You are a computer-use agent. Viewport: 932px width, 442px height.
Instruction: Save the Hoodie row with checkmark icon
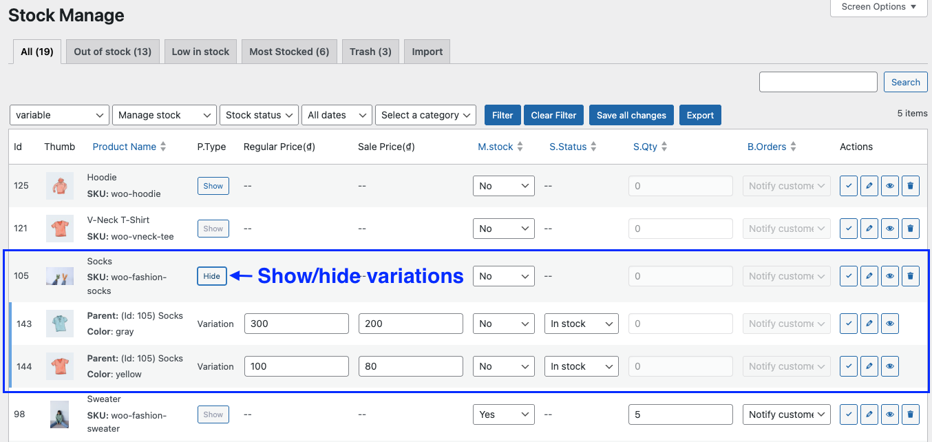[x=849, y=186]
